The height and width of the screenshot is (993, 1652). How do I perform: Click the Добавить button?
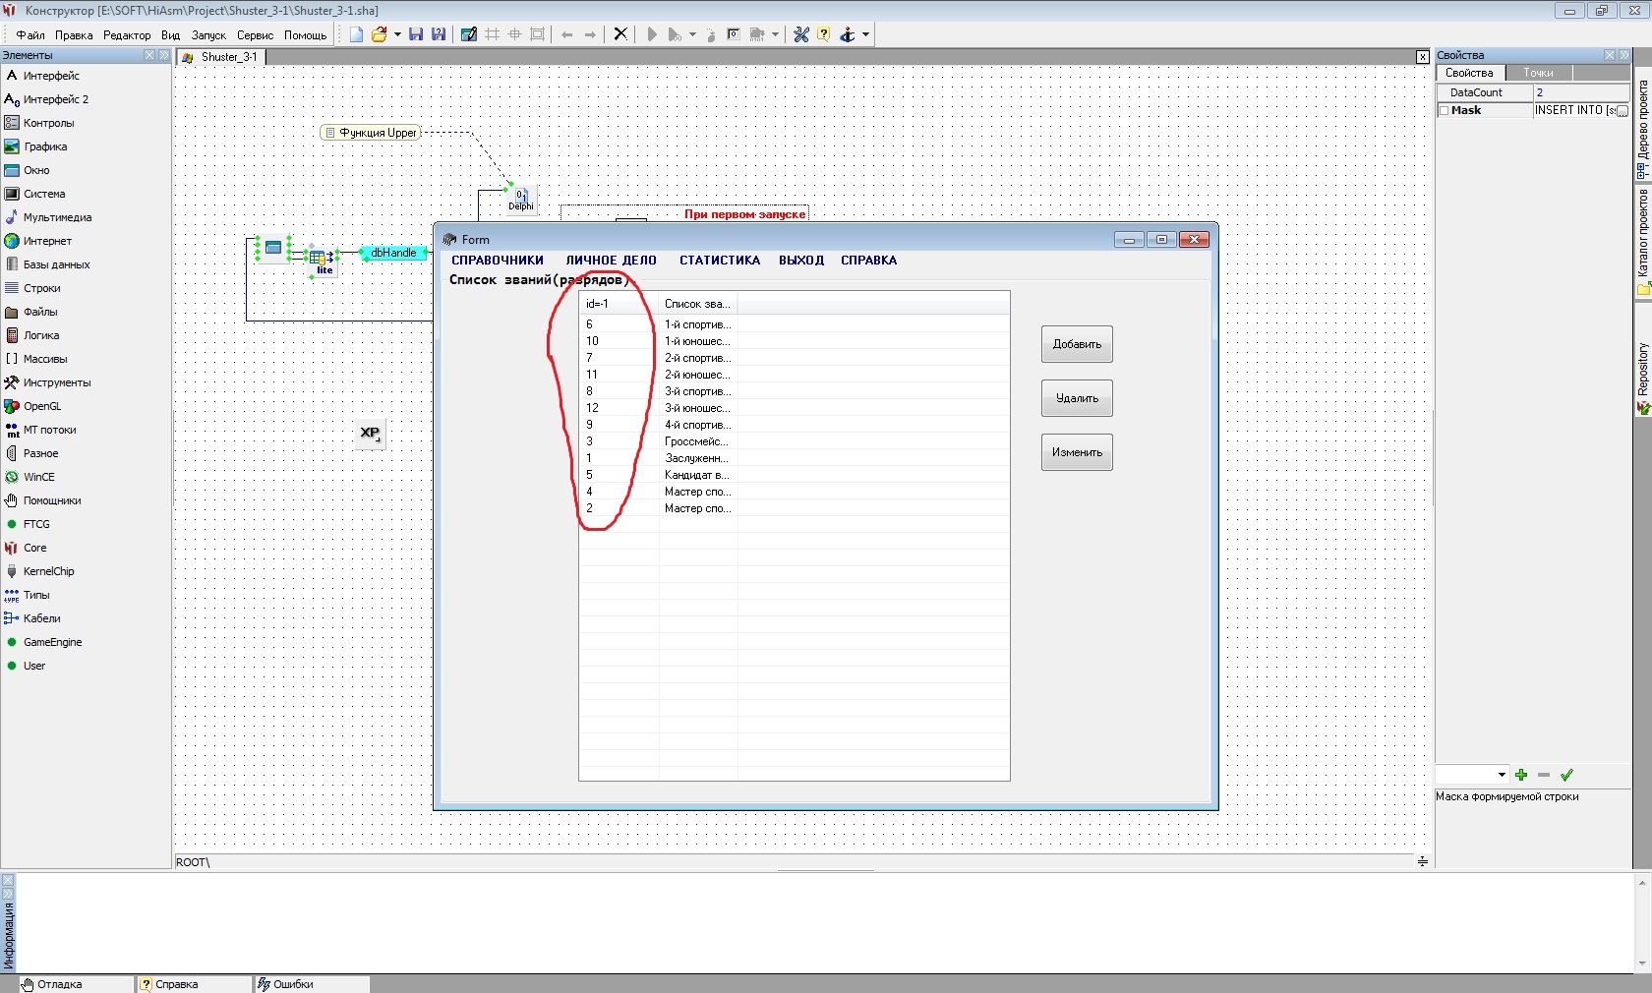tap(1077, 344)
